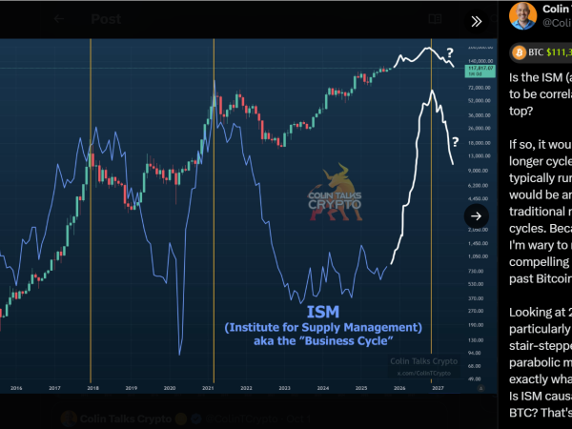
Task: Click the "140,000.00" price axis label
Action: pyautogui.click(x=480, y=61)
